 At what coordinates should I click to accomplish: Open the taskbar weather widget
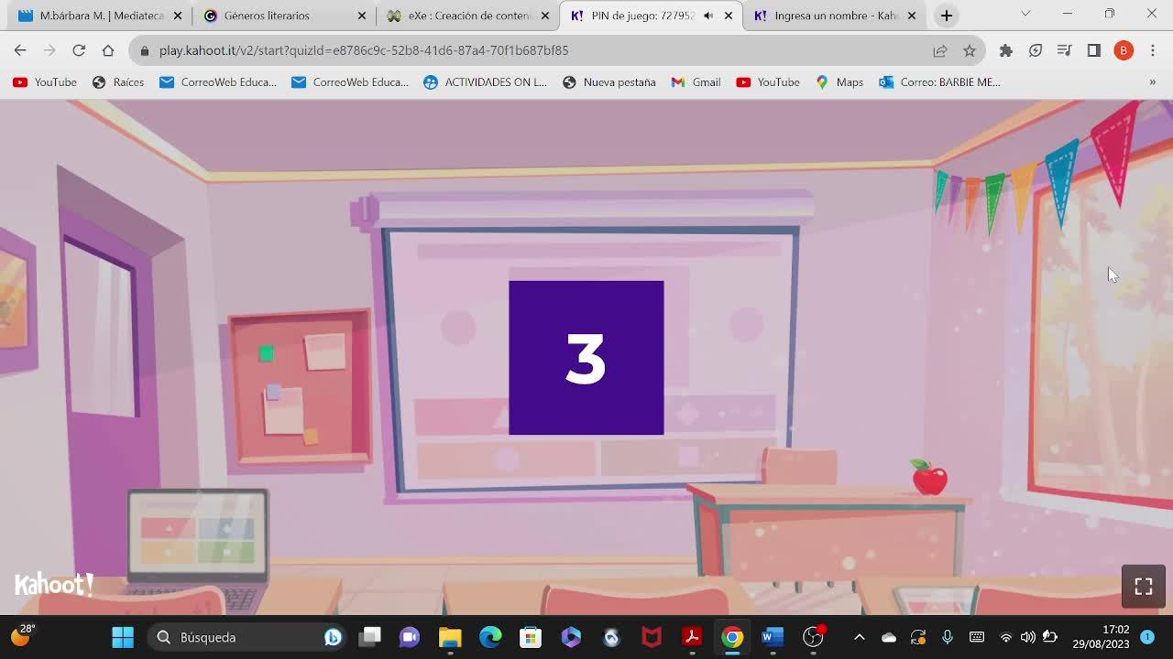click(23, 635)
